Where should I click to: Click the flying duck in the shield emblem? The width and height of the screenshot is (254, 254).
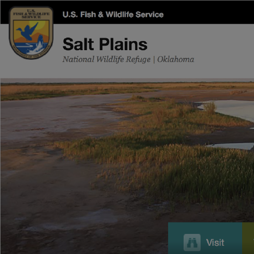point(27,31)
